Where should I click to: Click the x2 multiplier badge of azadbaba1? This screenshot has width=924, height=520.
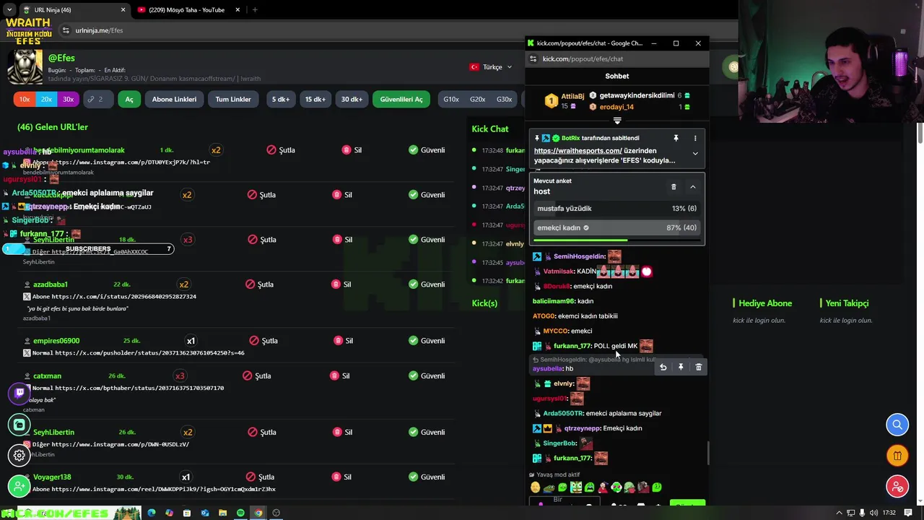point(184,284)
